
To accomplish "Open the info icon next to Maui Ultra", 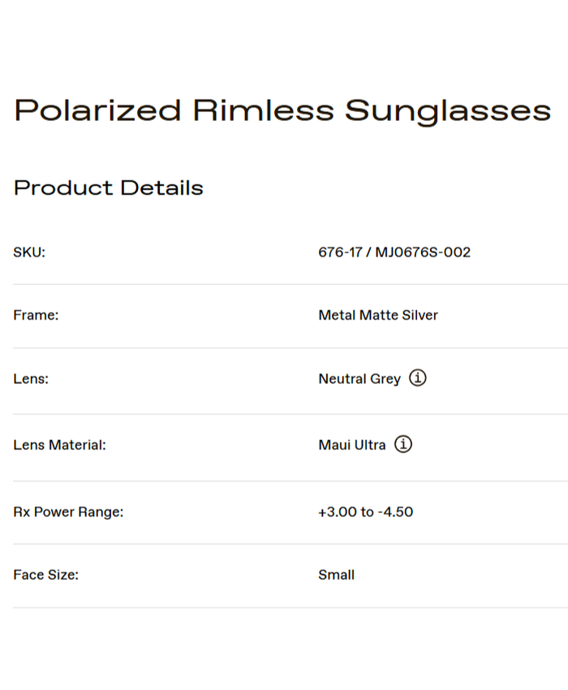I will click(403, 445).
